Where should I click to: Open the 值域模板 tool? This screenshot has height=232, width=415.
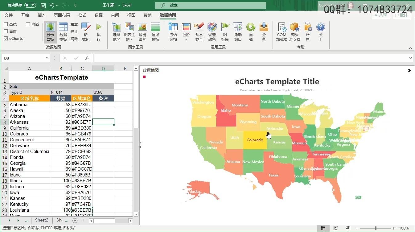(155, 32)
